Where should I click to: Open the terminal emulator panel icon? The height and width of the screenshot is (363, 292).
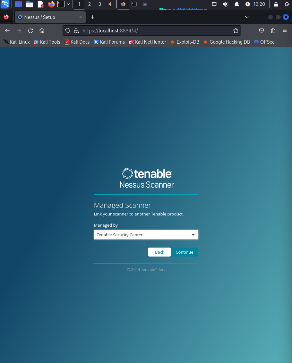tap(61, 4)
